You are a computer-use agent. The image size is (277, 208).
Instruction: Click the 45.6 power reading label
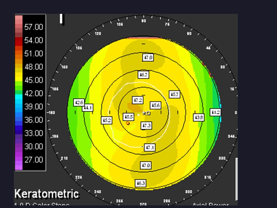[x=156, y=105]
